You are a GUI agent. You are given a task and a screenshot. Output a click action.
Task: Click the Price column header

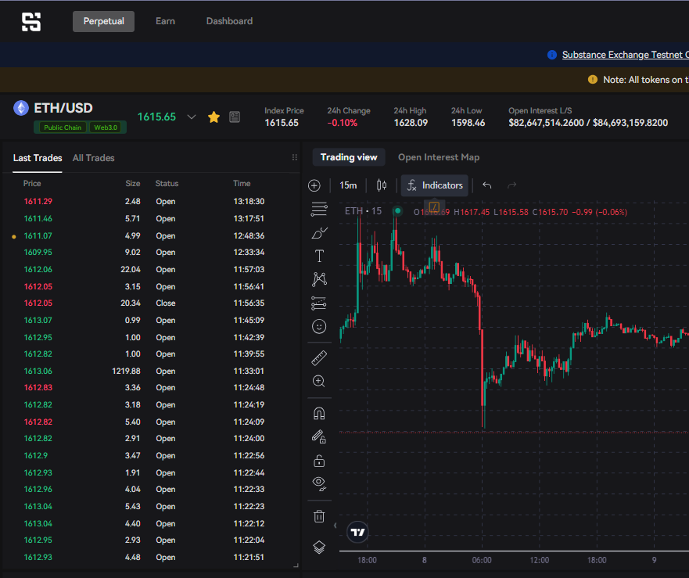[32, 183]
